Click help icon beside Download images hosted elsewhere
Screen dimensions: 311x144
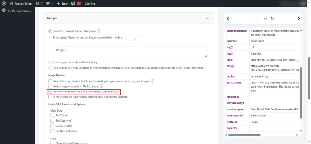tap(98, 31)
